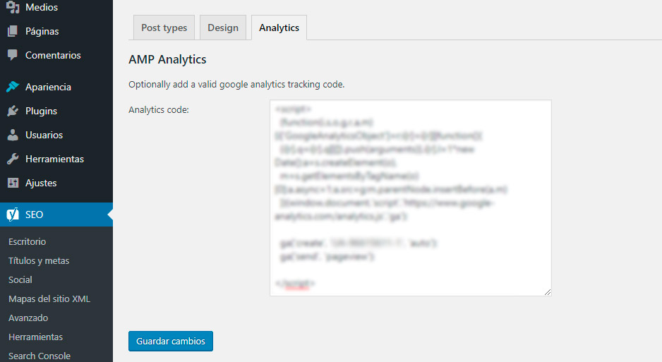662x362 pixels.
Task: Open Usuarios menu label
Action: pos(44,135)
